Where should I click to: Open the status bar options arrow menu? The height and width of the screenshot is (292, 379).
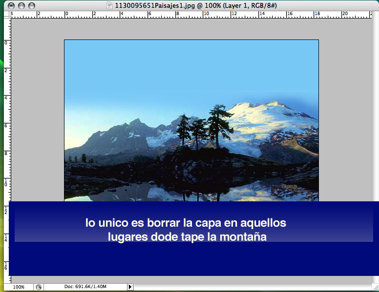coord(130,287)
